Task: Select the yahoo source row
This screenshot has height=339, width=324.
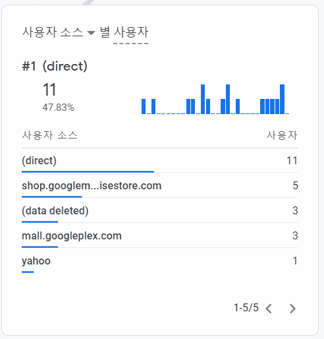Action: 160,261
